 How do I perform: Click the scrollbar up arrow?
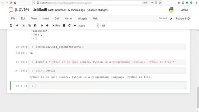tap(198, 30)
